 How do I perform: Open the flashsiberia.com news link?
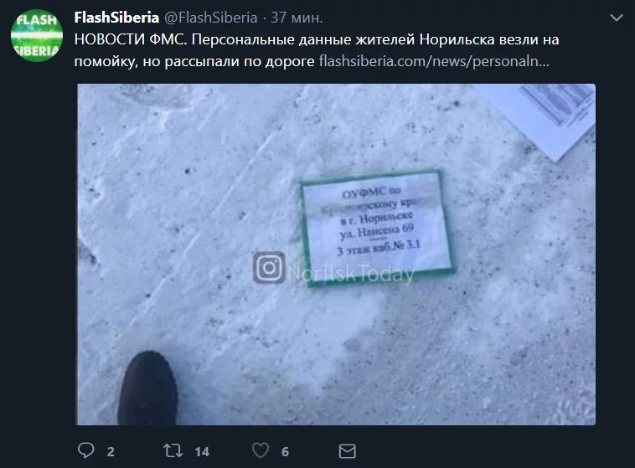[434, 61]
